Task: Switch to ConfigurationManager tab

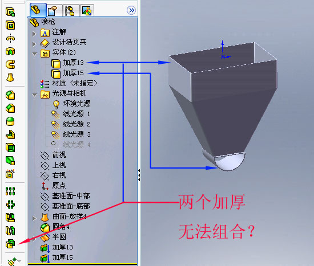Action: (x=70, y=10)
